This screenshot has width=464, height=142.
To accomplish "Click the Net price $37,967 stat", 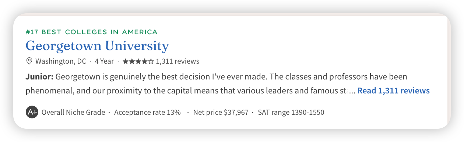I will [x=221, y=112].
